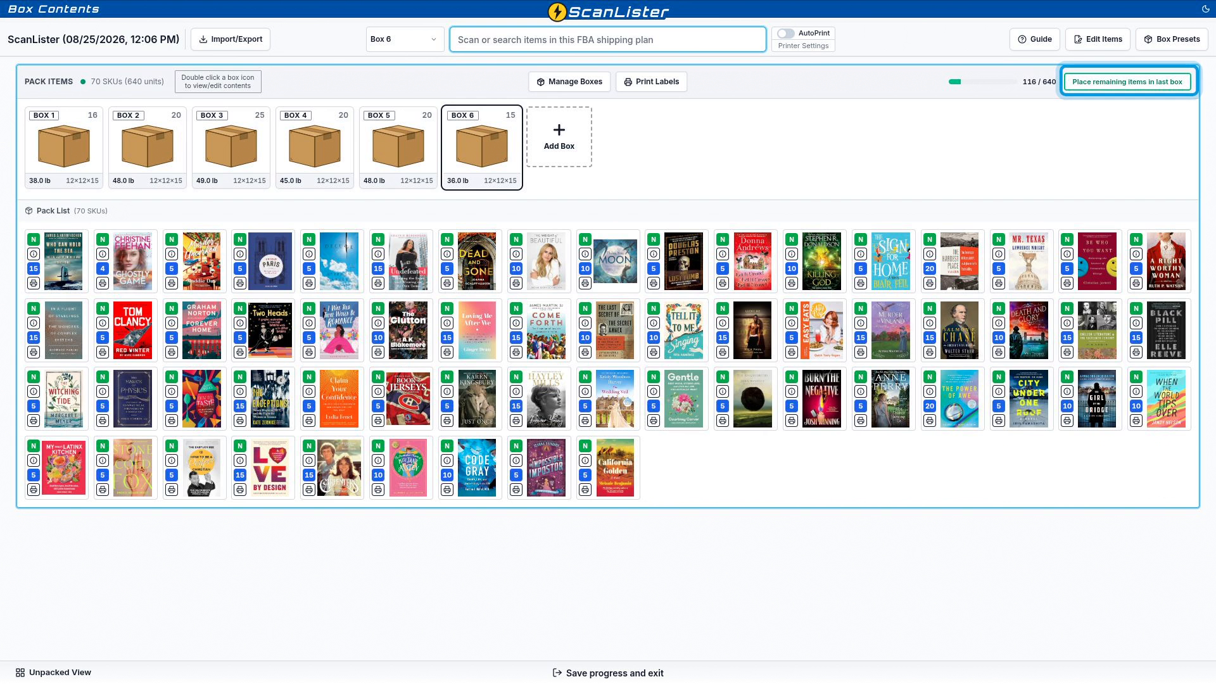Click the packing progress bar
1216x684 pixels.
tap(982, 82)
